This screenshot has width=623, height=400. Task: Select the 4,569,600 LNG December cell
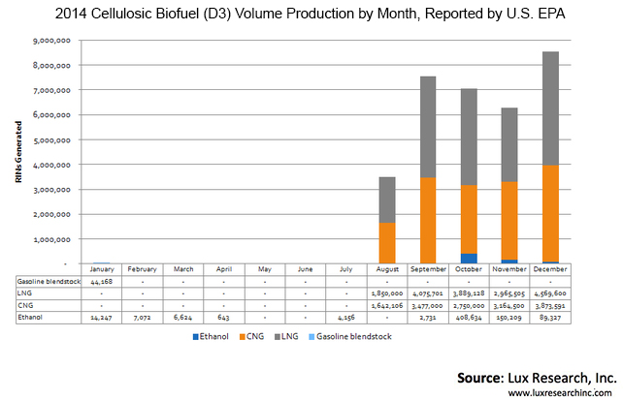tap(550, 293)
